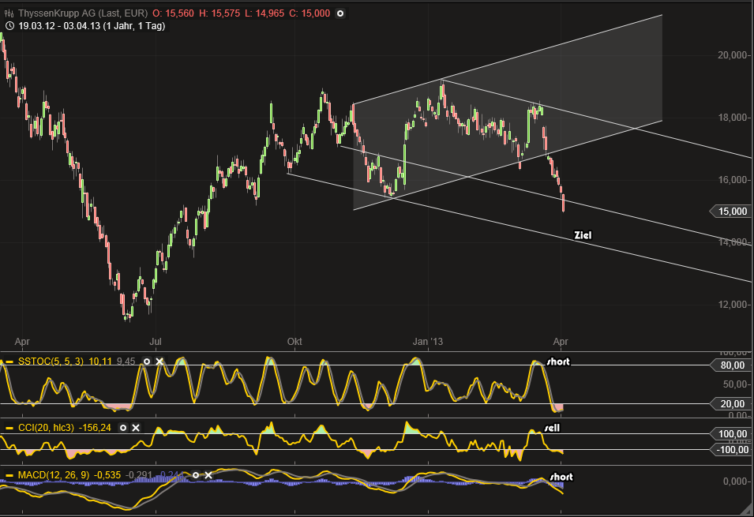This screenshot has width=754, height=517.
Task: Click the open value O: 15,560
Action: (x=173, y=13)
